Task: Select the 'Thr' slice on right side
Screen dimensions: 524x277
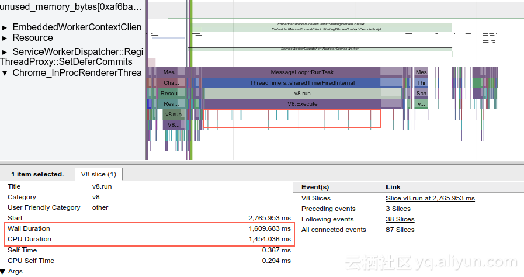Action: (x=421, y=82)
